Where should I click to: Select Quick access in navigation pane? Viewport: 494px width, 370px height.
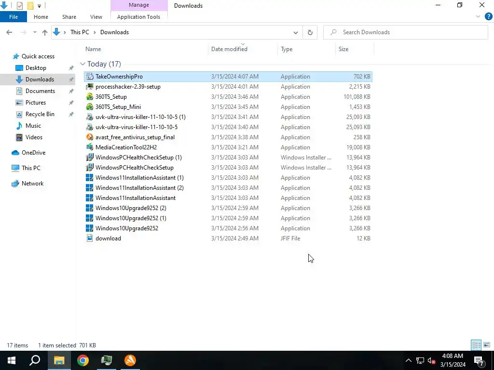point(38,56)
